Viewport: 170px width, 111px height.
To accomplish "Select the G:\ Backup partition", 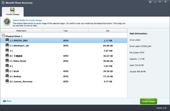I will (15, 76).
